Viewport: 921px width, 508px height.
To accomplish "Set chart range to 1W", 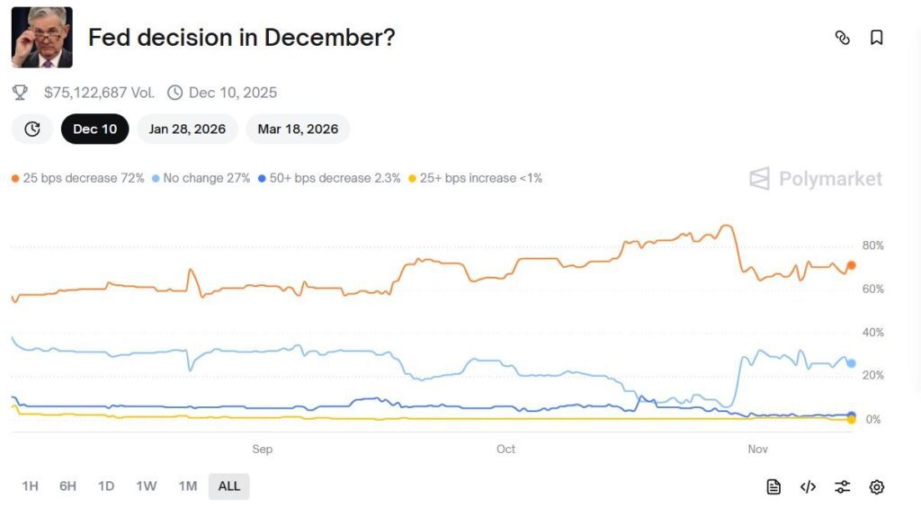I will (146, 486).
